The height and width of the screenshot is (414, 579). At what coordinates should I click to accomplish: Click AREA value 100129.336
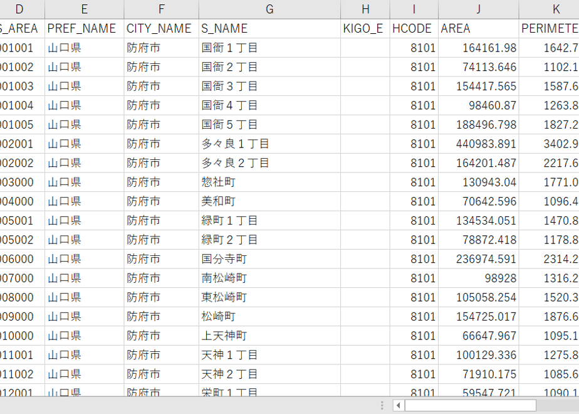[479, 355]
